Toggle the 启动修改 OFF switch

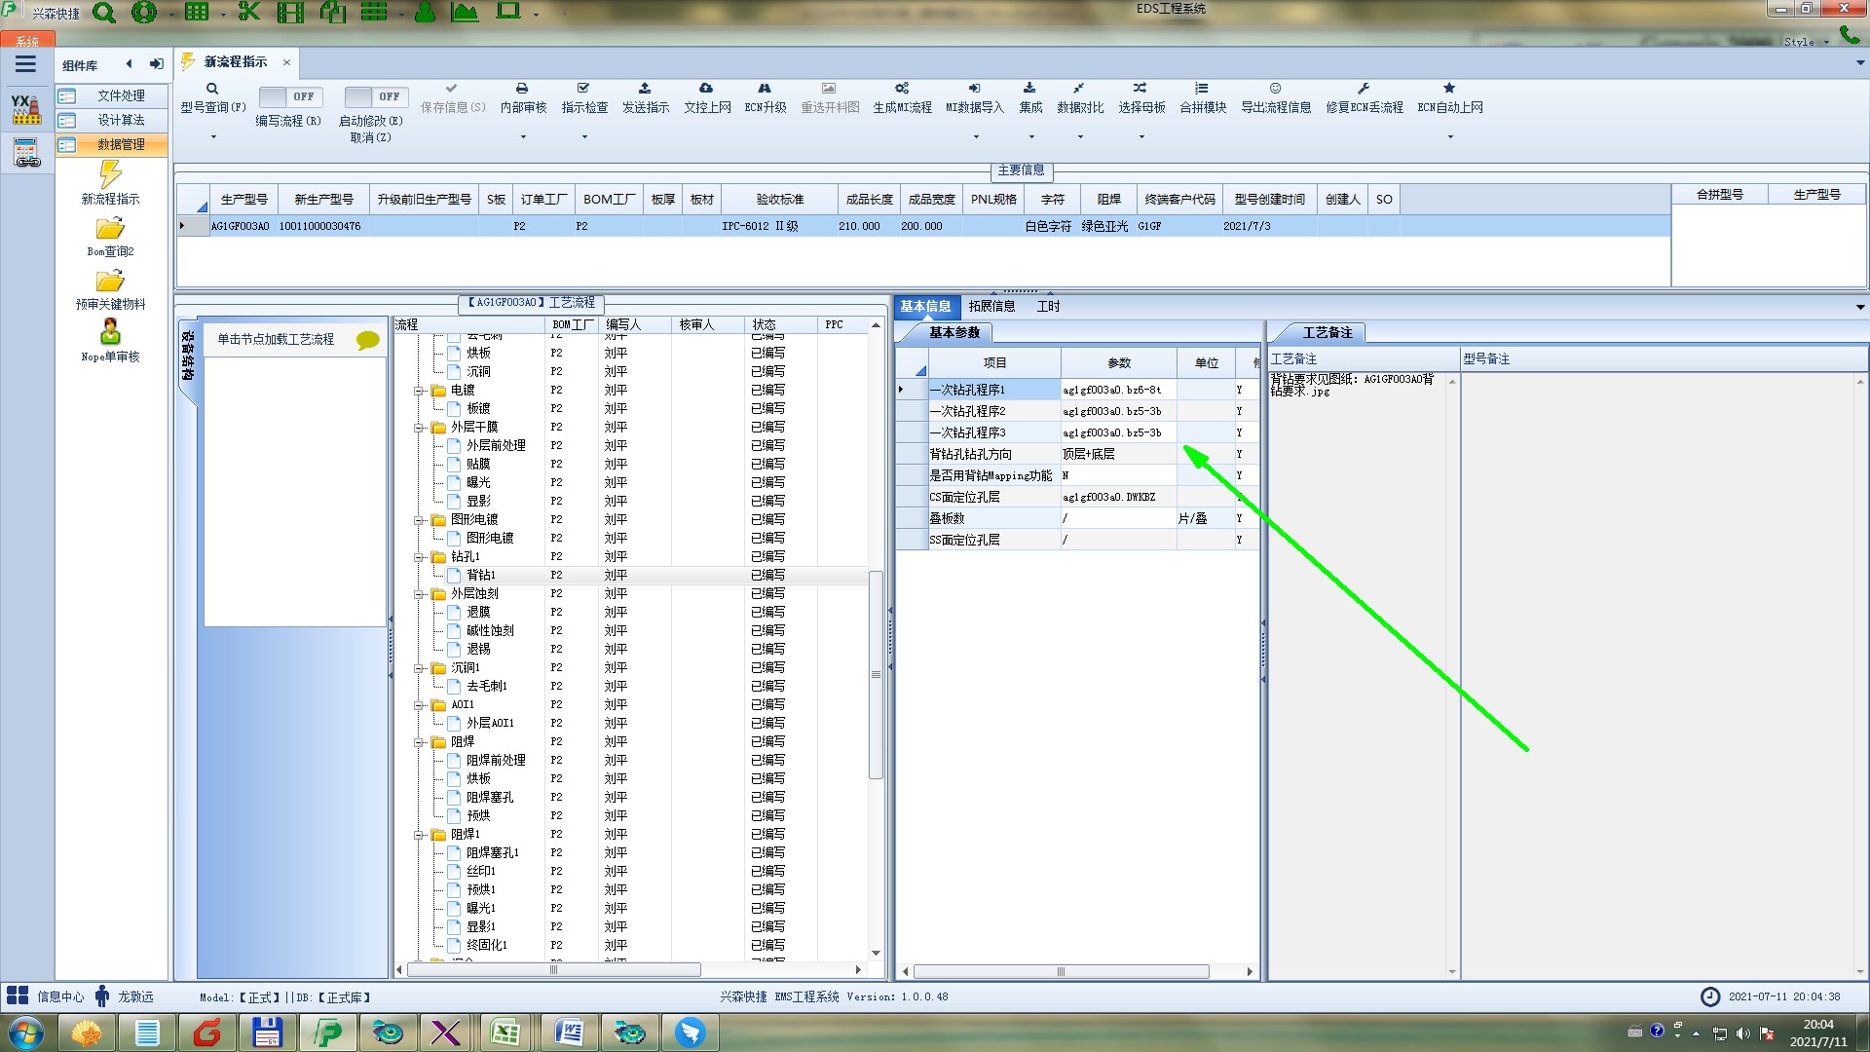click(375, 96)
